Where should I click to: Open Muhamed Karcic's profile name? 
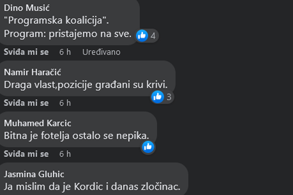(37, 123)
